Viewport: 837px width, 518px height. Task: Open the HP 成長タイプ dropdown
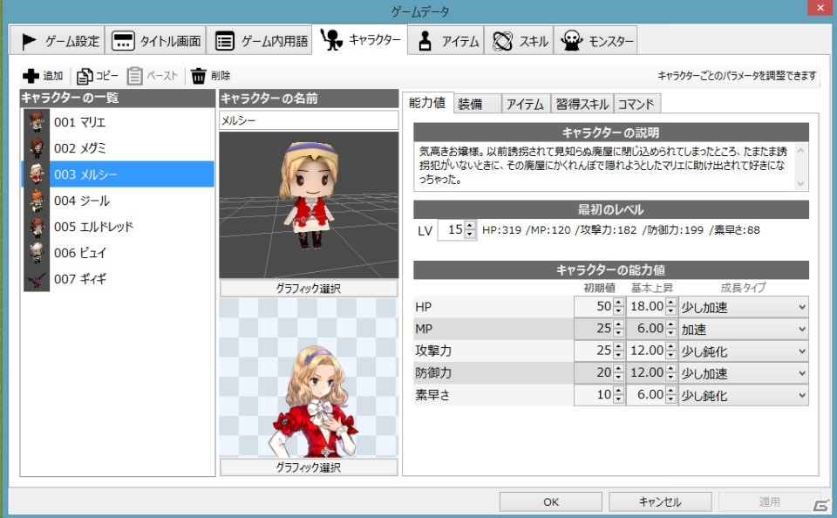[x=743, y=307]
